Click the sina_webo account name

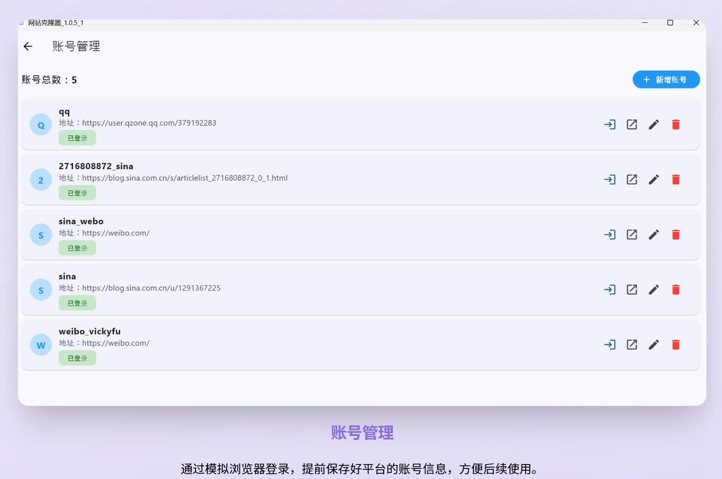coord(81,221)
